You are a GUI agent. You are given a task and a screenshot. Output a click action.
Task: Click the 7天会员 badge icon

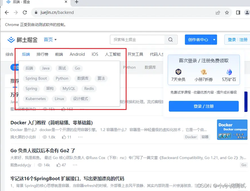tap(178, 72)
